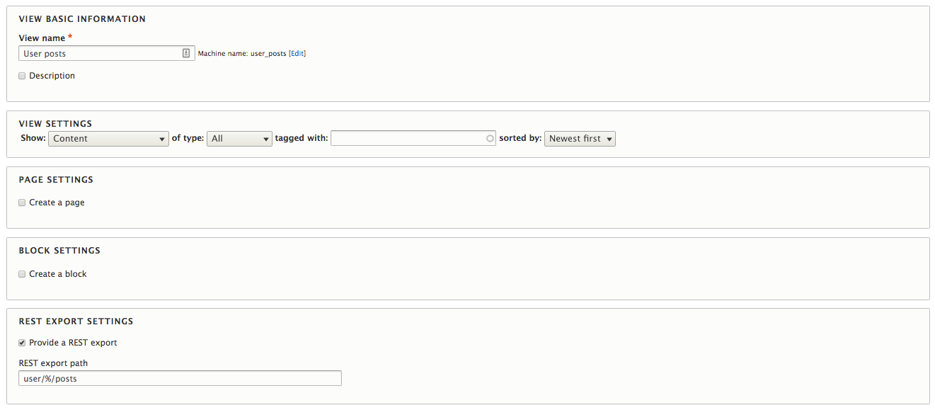The width and height of the screenshot is (935, 410).
Task: Open the Show Content dropdown
Action: click(108, 139)
